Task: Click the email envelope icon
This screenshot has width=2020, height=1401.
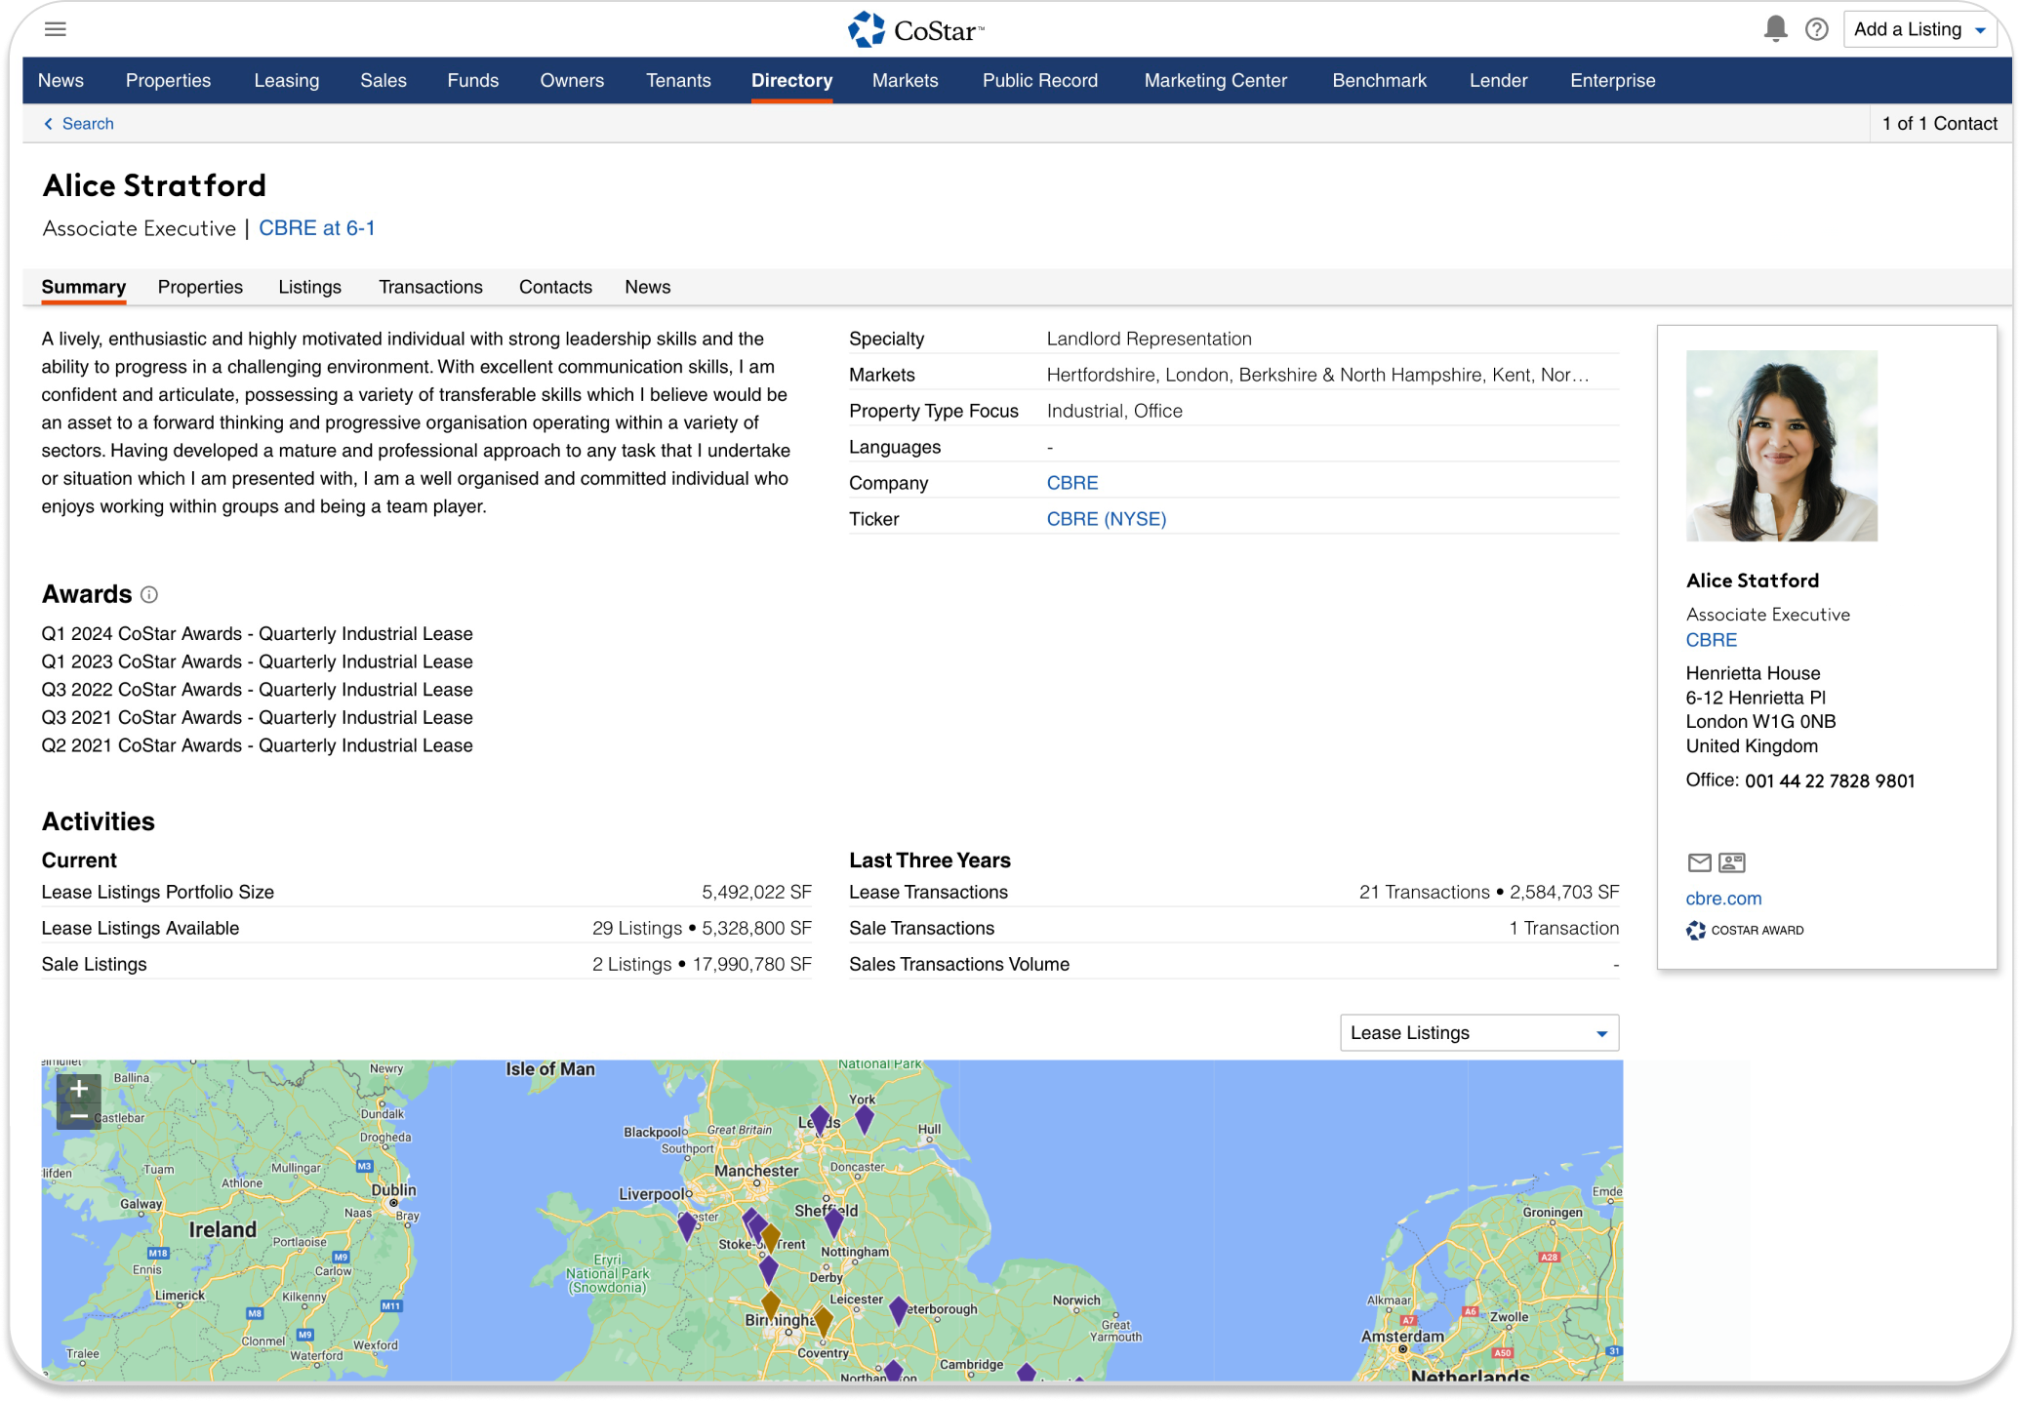Action: (1699, 862)
